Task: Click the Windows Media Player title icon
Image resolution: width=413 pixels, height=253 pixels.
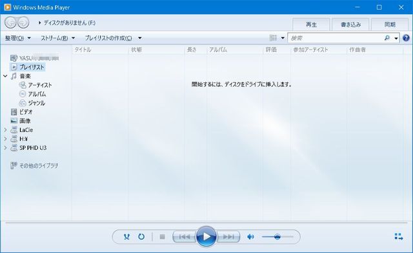Action: coord(7,7)
